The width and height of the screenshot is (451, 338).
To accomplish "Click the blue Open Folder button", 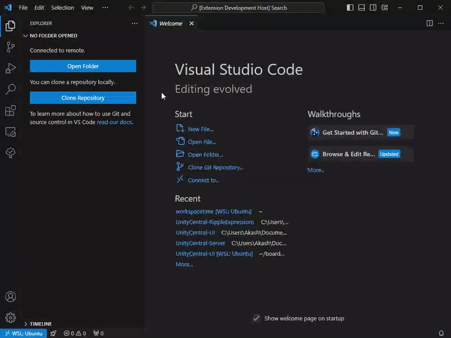I will click(x=83, y=66).
